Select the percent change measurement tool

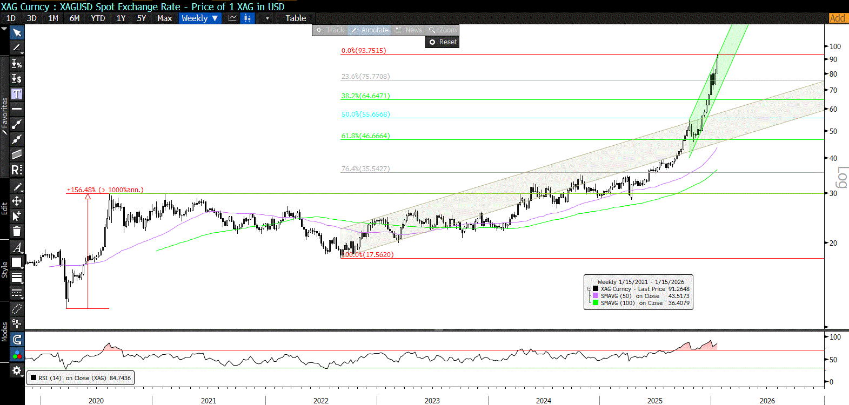pyautogui.click(x=17, y=64)
